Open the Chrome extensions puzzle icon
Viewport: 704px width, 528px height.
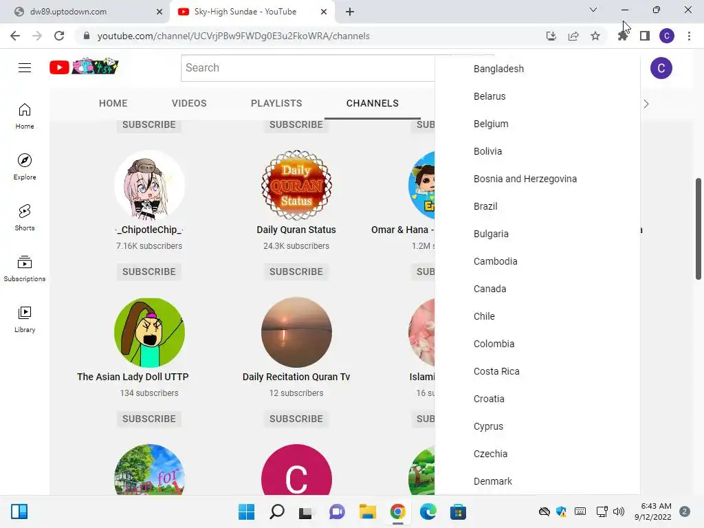point(623,36)
